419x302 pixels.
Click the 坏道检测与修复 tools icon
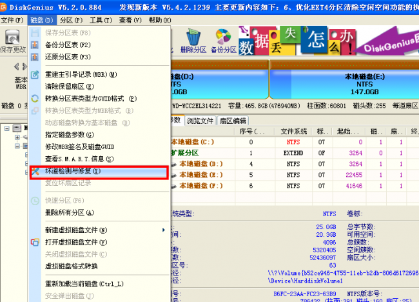point(35,171)
